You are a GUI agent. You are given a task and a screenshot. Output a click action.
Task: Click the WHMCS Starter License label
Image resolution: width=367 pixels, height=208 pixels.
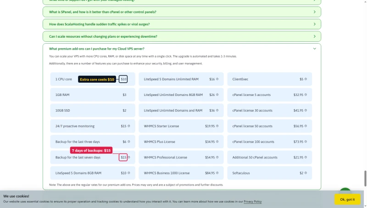161,126
